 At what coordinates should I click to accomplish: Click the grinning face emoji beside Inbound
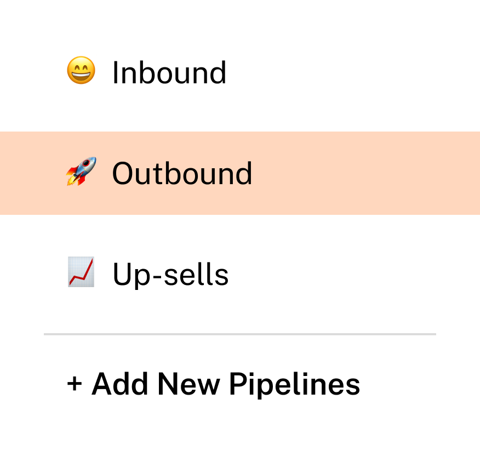pyautogui.click(x=81, y=70)
